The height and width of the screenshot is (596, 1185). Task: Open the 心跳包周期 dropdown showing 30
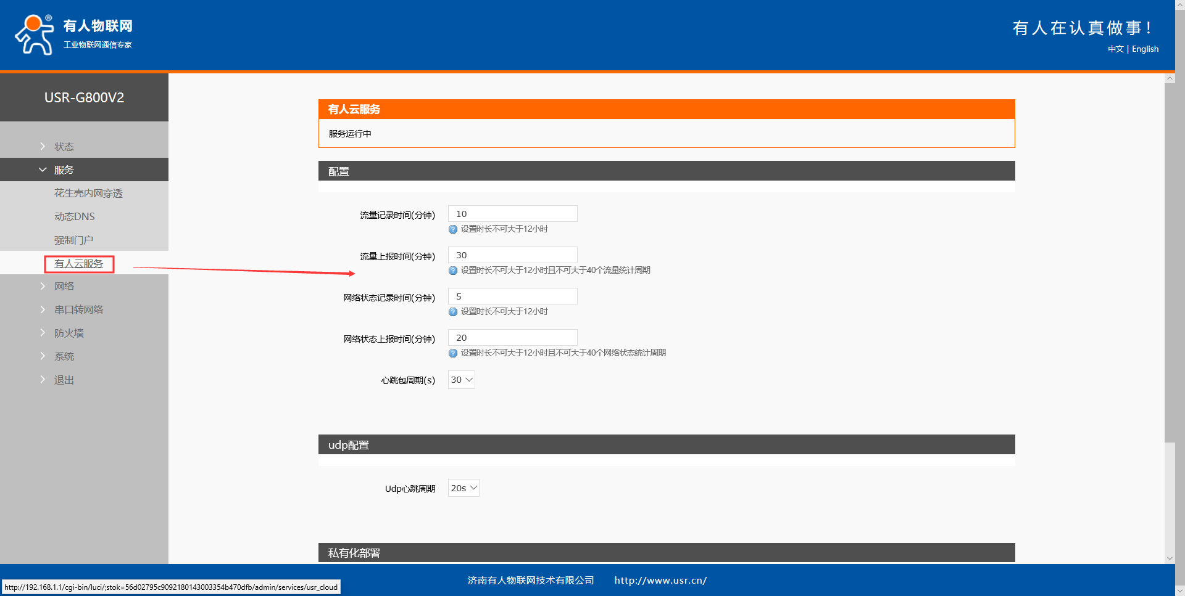pos(462,380)
